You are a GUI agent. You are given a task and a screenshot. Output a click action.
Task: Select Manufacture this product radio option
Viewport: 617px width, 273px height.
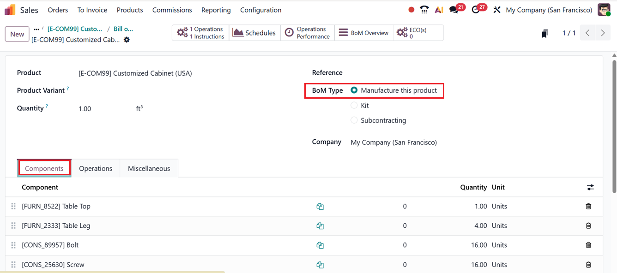pos(354,90)
